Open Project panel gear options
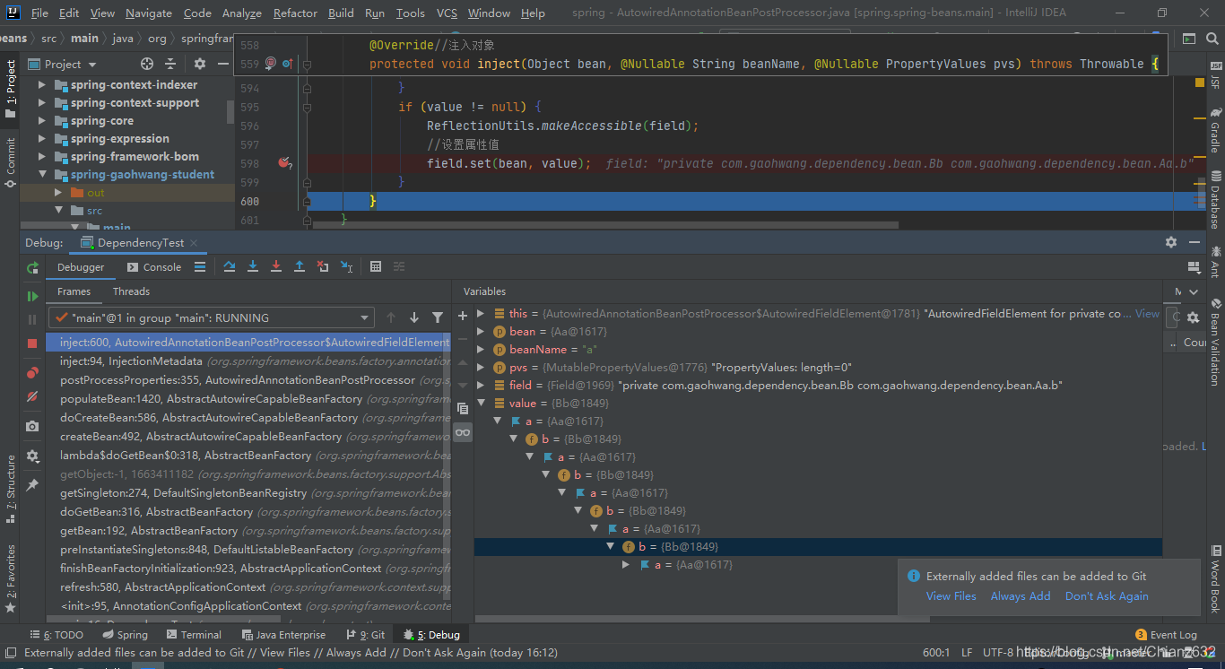This screenshot has width=1225, height=669. 200,64
